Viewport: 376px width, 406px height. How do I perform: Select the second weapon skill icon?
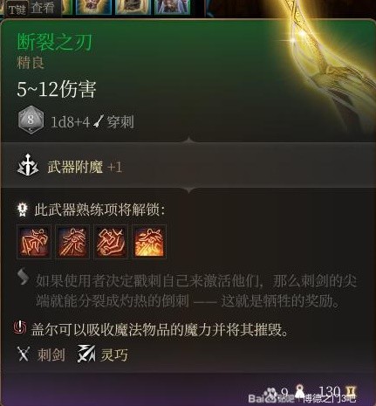coord(72,242)
